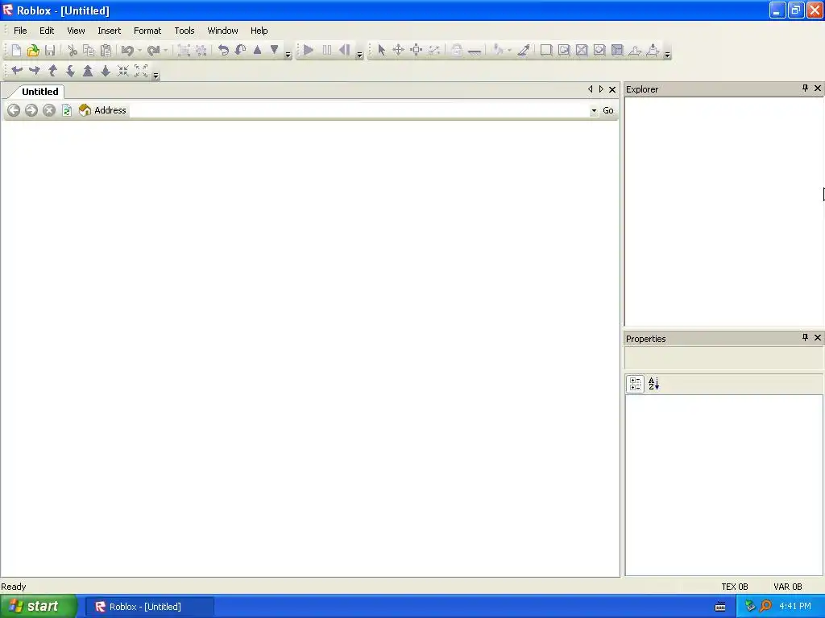Click the Rotate selection icon
The height and width of the screenshot is (618, 825).
224,51
